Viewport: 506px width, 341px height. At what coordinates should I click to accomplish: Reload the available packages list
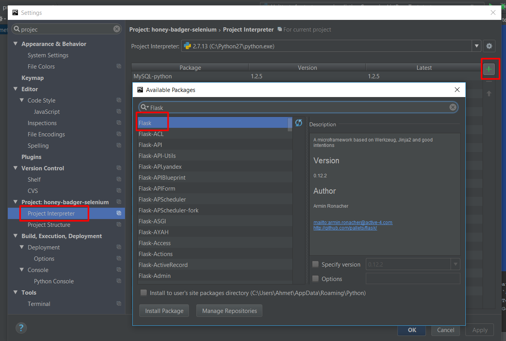pos(299,123)
